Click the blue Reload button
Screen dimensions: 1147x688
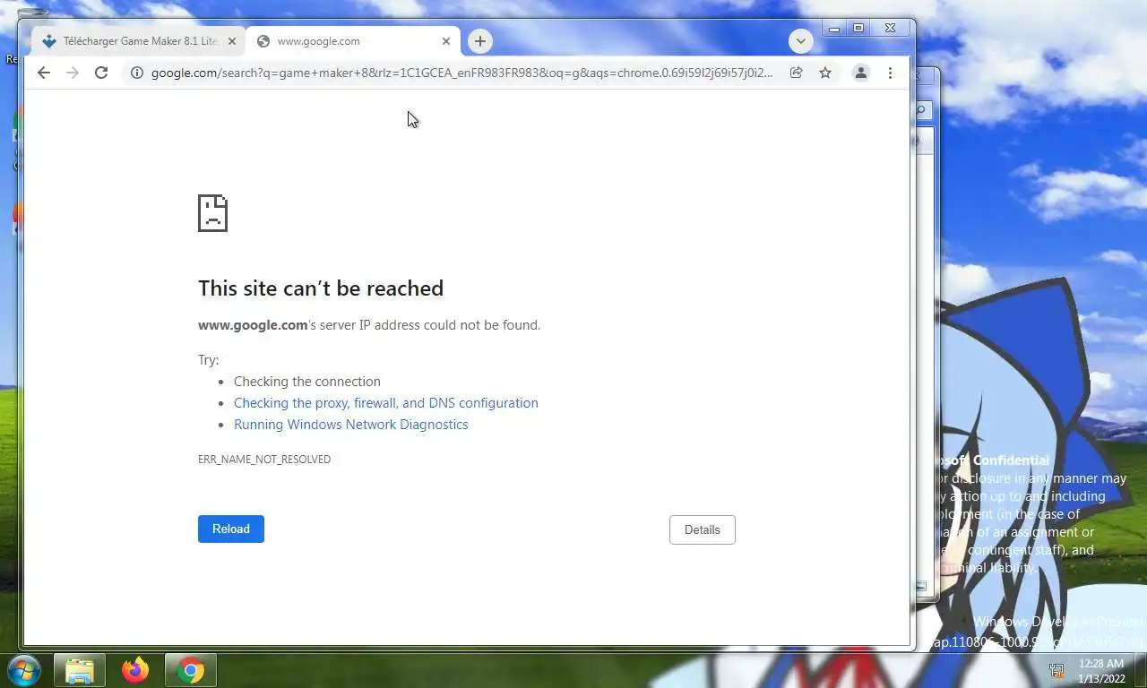[x=231, y=529]
